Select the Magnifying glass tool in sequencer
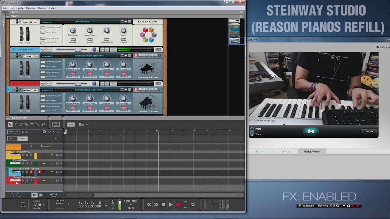 pos(37,124)
